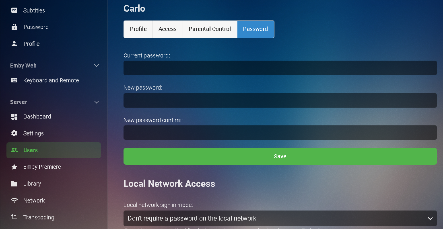Click the Profile person icon in sidebar
This screenshot has height=229, width=443.
pos(14,44)
